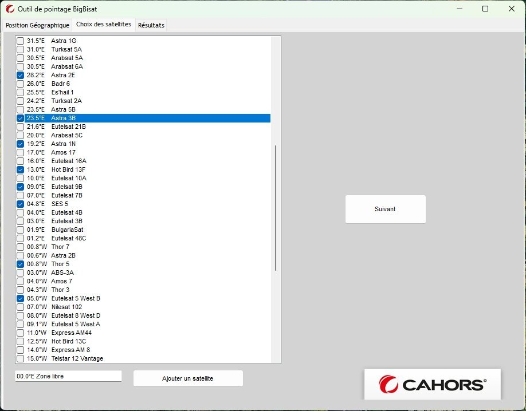Uncheck Eutelsat 5 West B checkbox

pos(21,298)
